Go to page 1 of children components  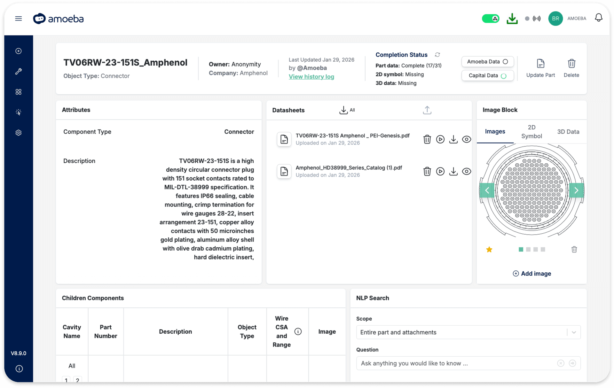(x=66, y=380)
